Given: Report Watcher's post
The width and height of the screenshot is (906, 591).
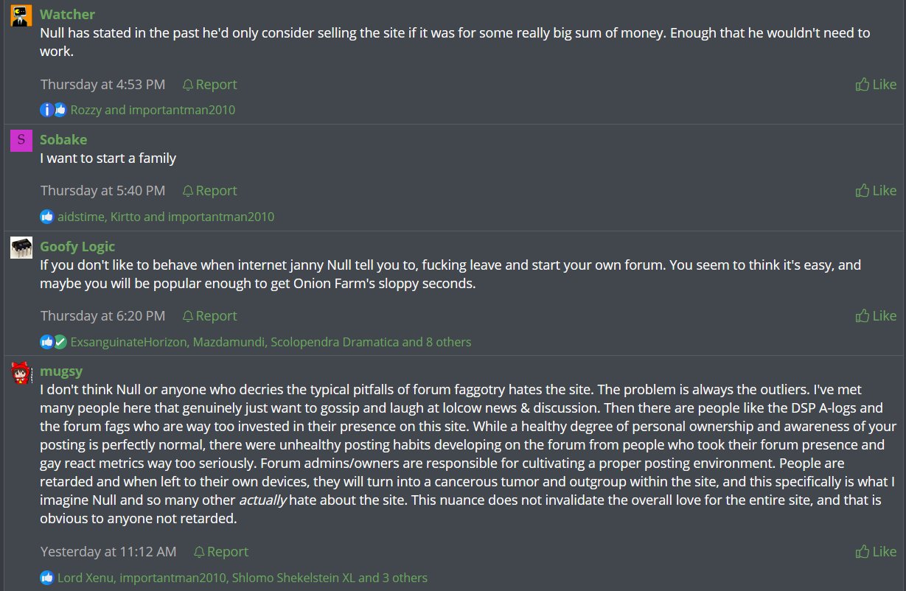Looking at the screenshot, I should click(209, 85).
